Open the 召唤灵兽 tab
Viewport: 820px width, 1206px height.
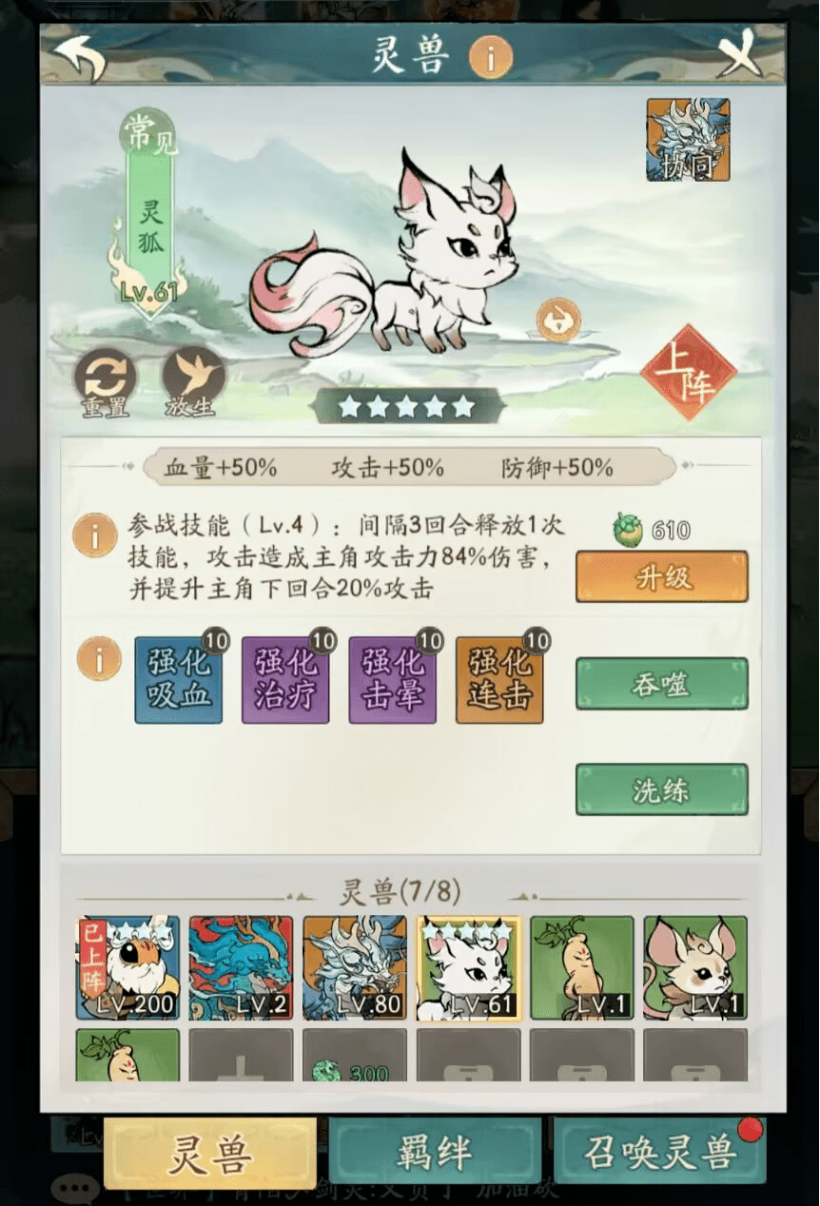click(659, 1152)
